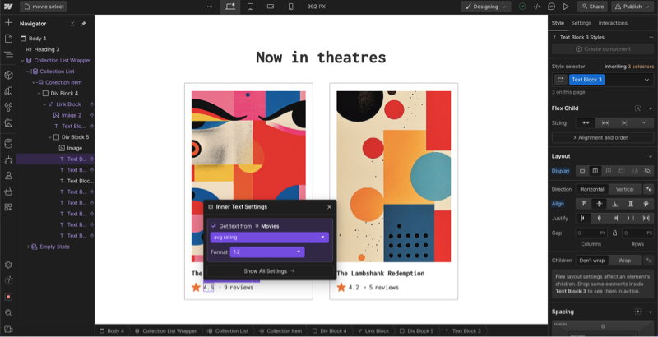
Task: Check 'Get text from Movies' checkbox
Action: click(213, 225)
